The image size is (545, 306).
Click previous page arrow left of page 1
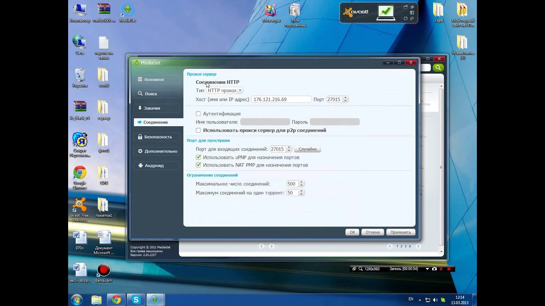[x=390, y=246]
